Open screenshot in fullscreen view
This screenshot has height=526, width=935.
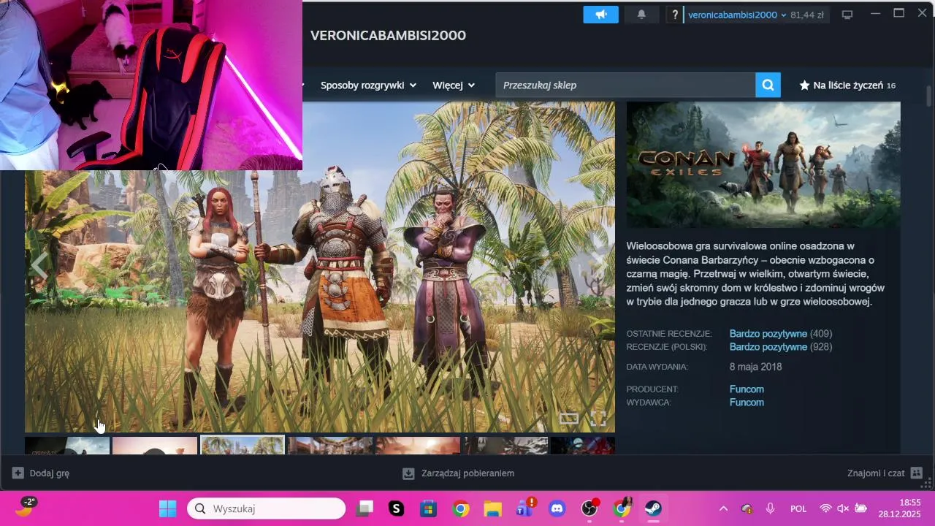pos(598,419)
